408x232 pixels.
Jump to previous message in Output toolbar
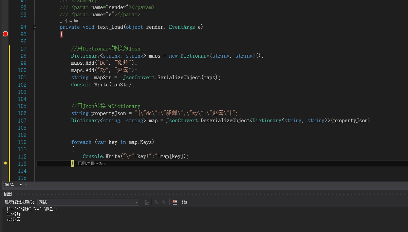point(157,202)
